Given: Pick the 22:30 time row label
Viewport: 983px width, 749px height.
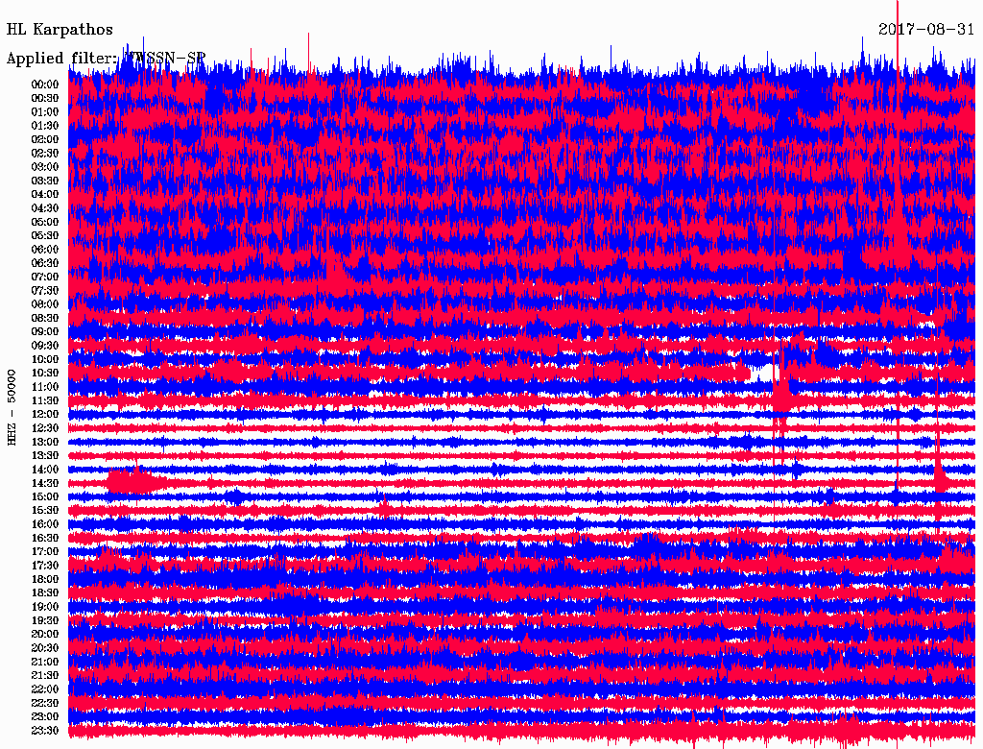Looking at the screenshot, I should 45,703.
